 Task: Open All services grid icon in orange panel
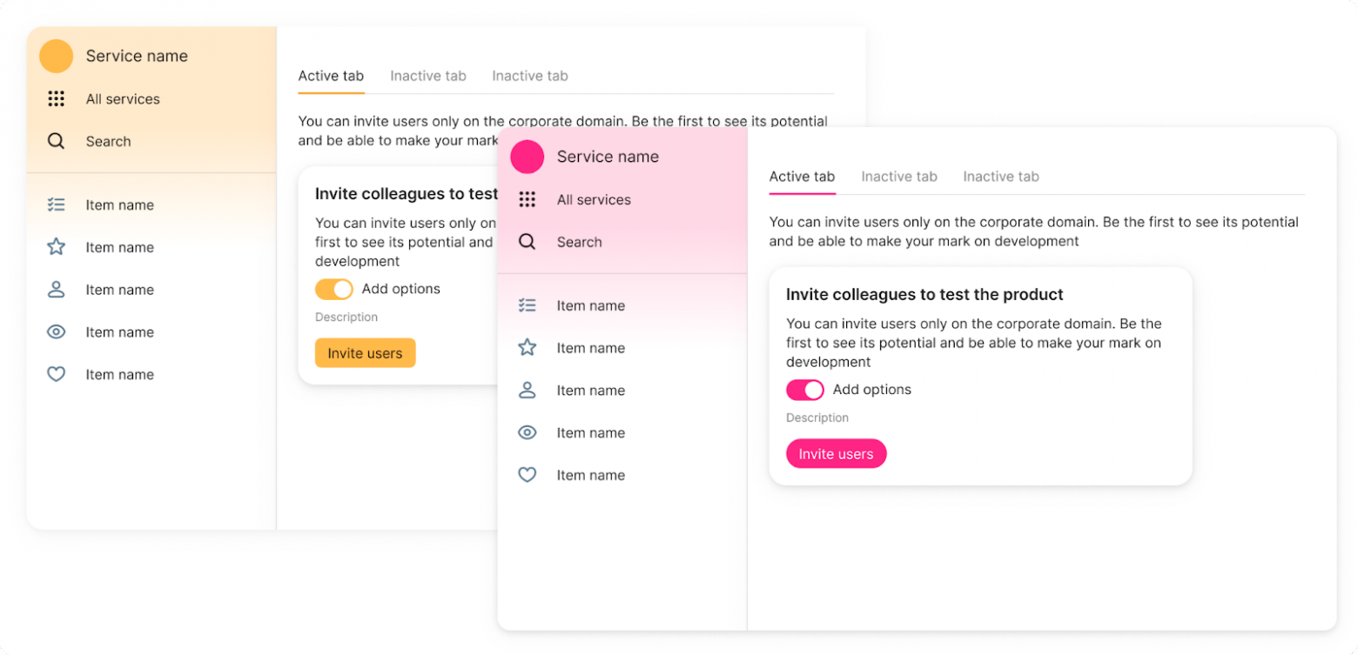56,99
